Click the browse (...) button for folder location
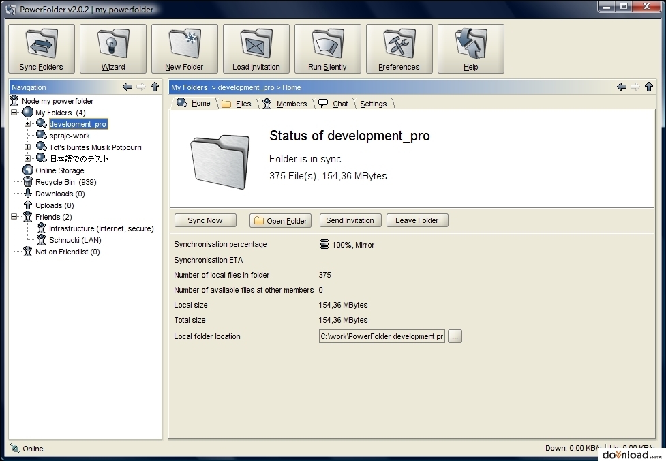Viewport: 666px width, 461px height. 455,336
